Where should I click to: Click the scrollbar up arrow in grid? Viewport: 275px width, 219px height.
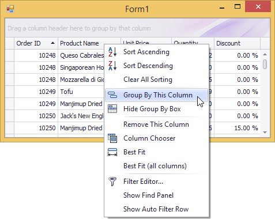[265, 54]
